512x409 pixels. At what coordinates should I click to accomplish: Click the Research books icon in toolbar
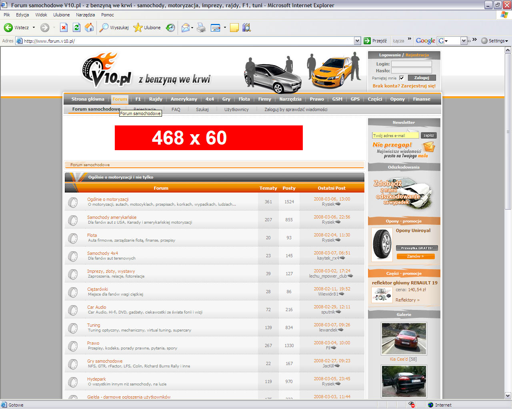(x=246, y=28)
